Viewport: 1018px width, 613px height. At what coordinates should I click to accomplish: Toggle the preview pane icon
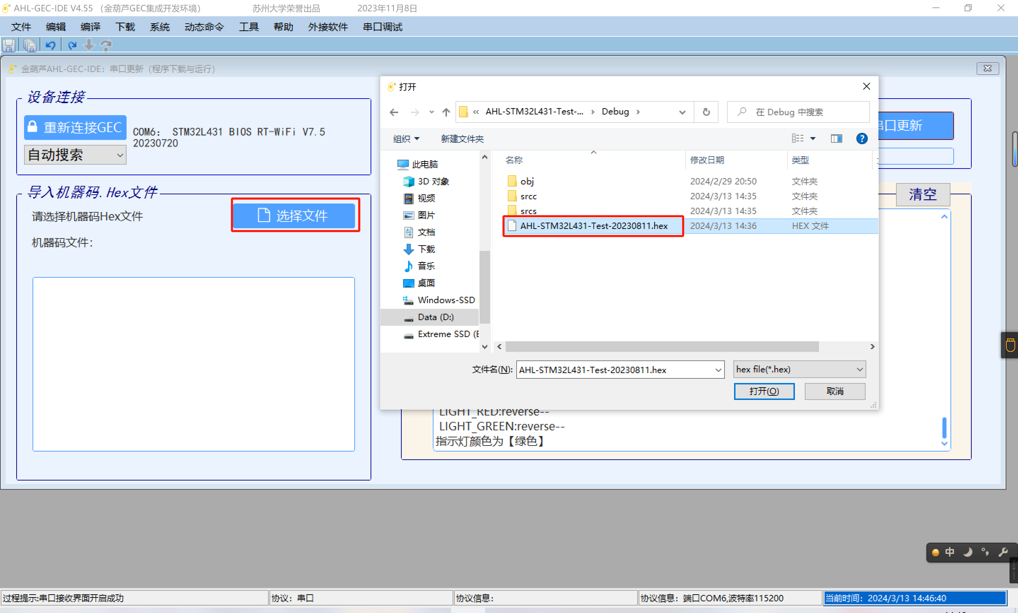(836, 139)
